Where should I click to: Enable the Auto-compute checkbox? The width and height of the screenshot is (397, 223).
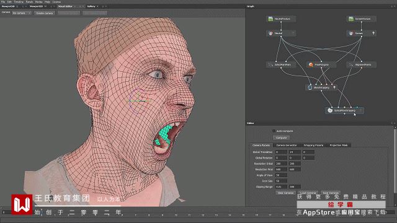point(274,131)
